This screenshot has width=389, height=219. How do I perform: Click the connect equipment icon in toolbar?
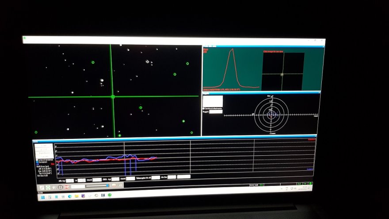42,187
